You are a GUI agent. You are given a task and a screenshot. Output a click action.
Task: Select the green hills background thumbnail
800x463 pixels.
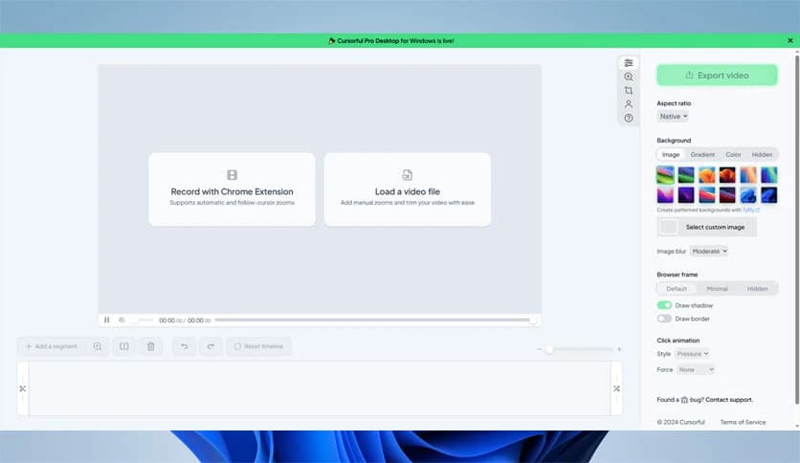[665, 175]
